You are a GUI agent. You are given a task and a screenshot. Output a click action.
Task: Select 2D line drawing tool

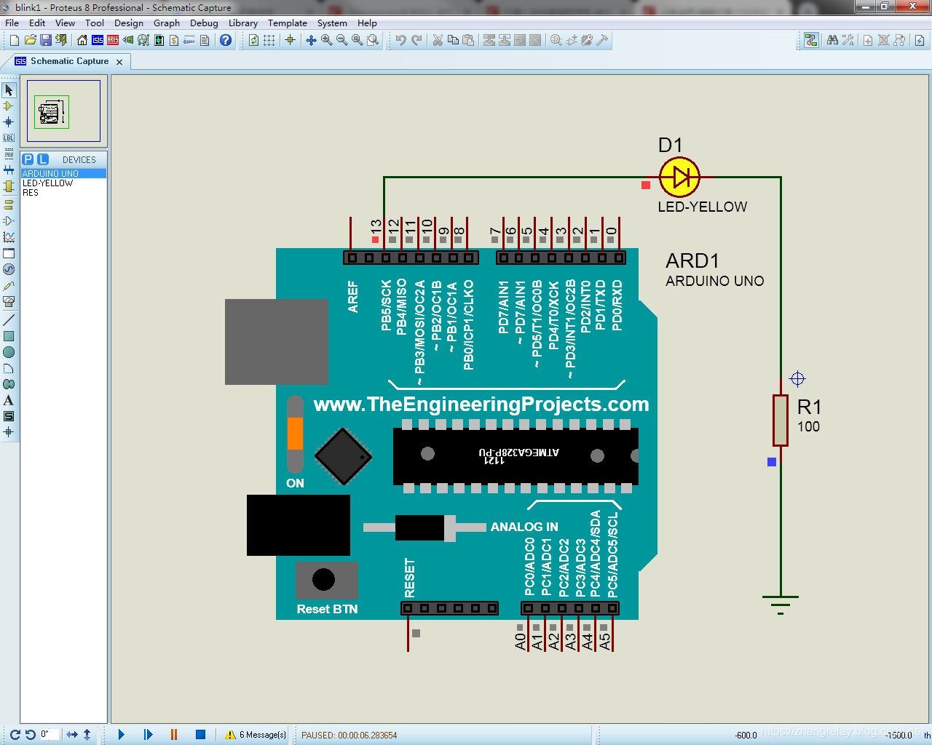(9, 320)
